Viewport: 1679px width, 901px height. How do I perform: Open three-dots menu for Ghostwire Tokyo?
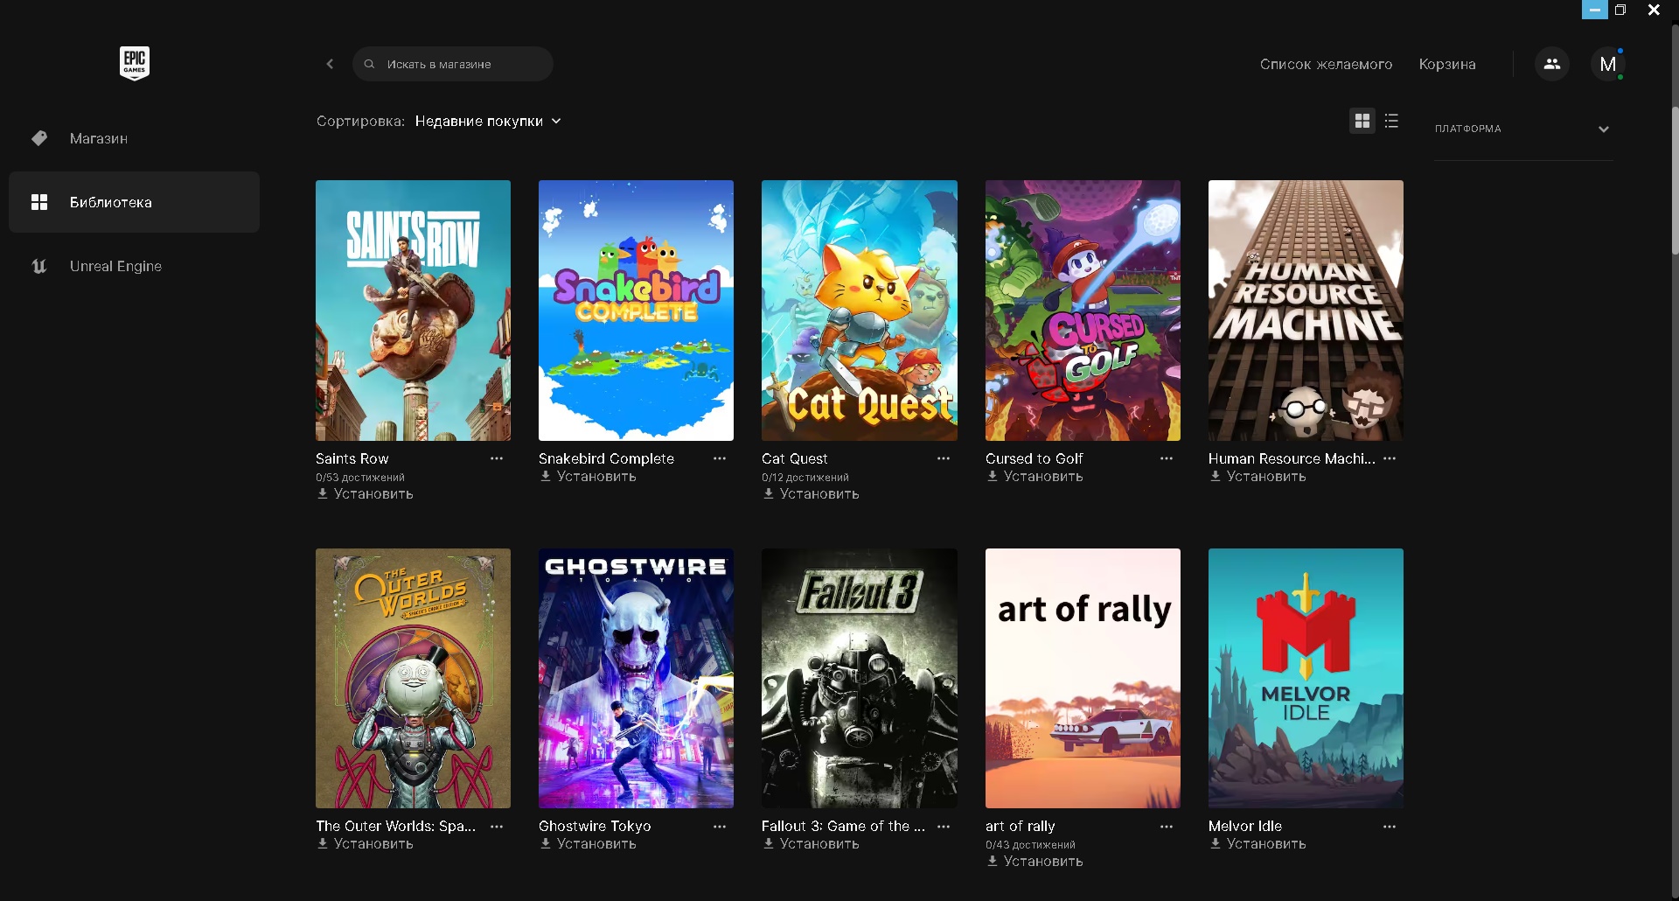point(720,826)
